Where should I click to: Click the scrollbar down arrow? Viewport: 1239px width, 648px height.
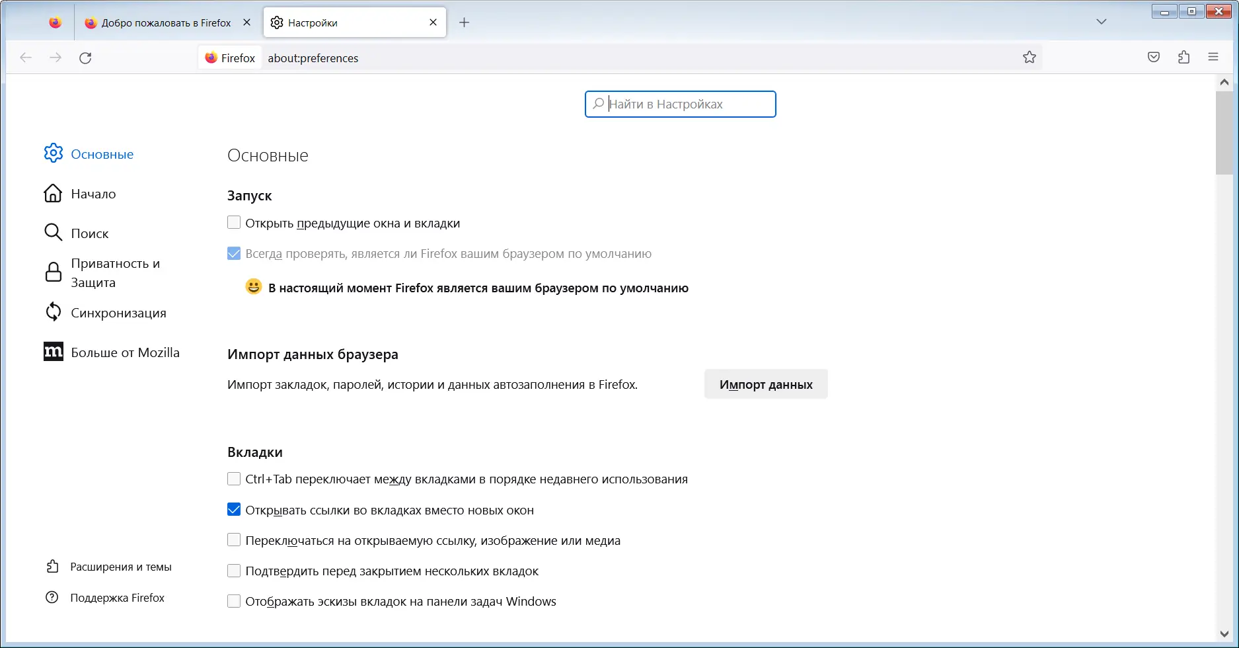point(1224,634)
